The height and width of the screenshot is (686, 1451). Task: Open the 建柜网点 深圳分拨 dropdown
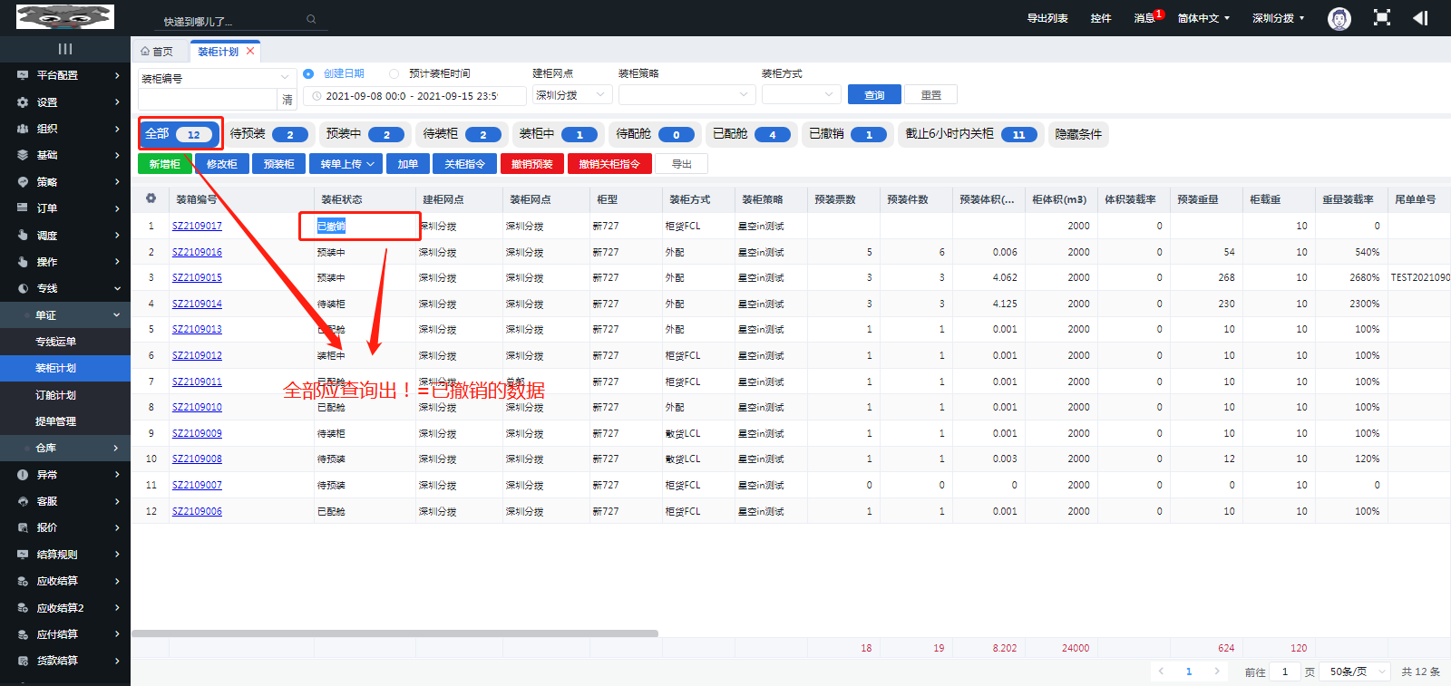(571, 95)
